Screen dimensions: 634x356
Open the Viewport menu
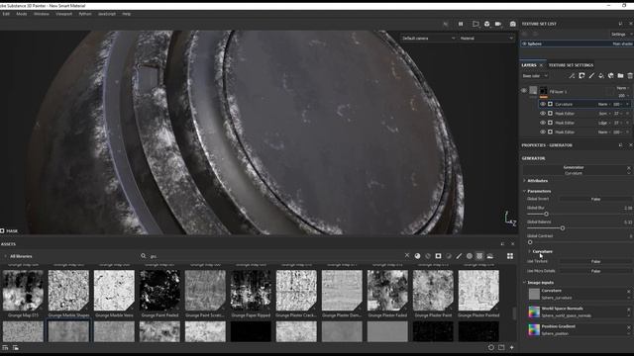pos(63,14)
